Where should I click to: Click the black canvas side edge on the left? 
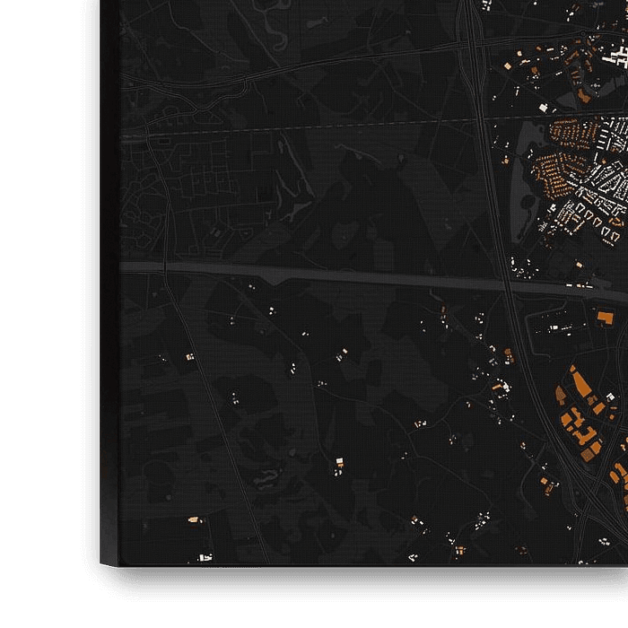109,269
